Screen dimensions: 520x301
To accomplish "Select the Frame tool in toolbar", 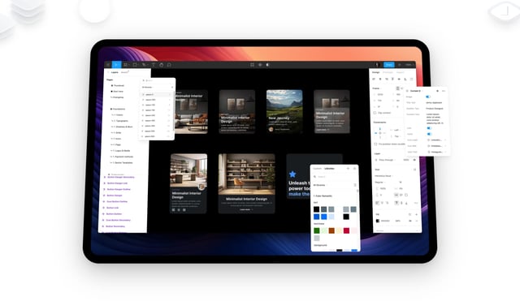I will pos(126,65).
